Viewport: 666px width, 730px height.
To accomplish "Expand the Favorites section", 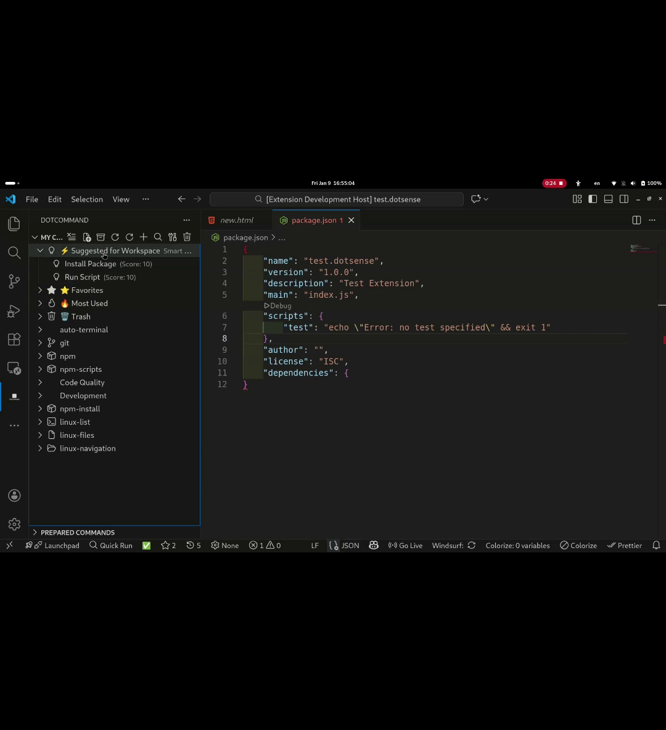I will pos(39,290).
